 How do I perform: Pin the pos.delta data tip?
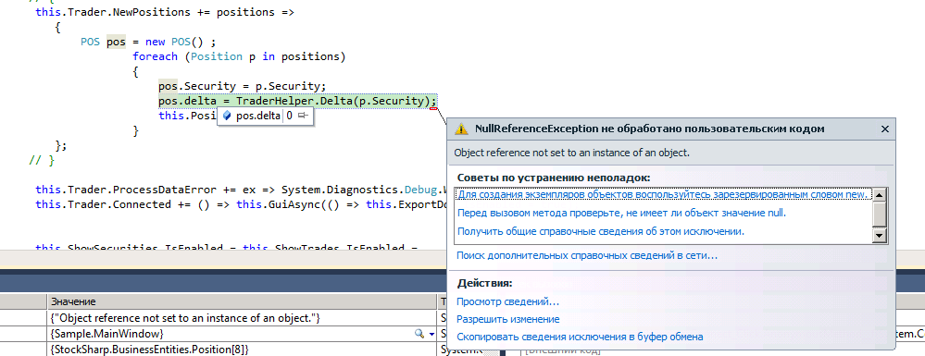[x=304, y=117]
